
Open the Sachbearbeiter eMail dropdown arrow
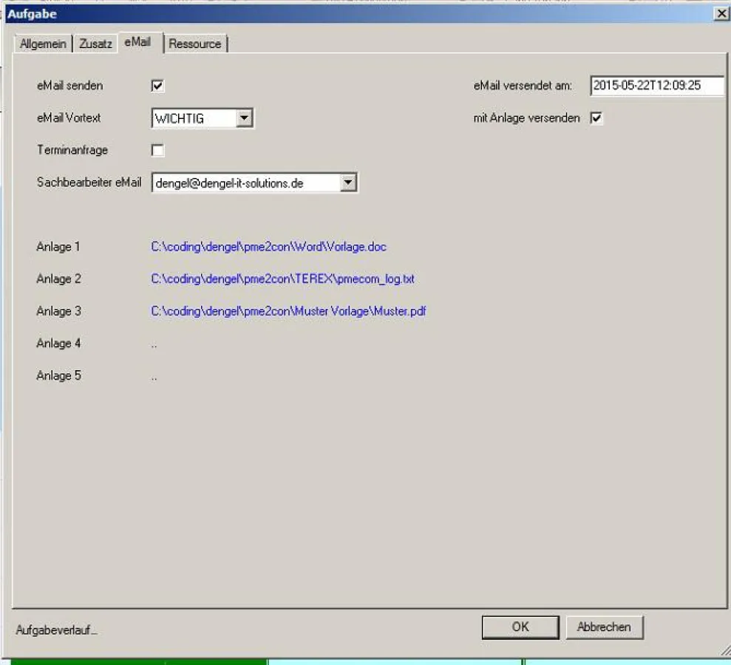pos(348,183)
